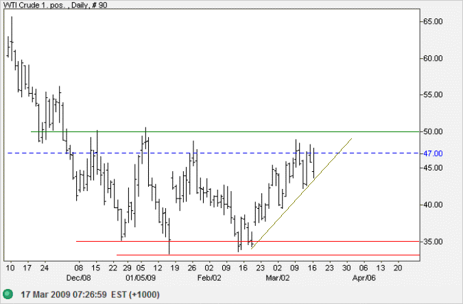Click the Dec/08 month label

point(79,278)
